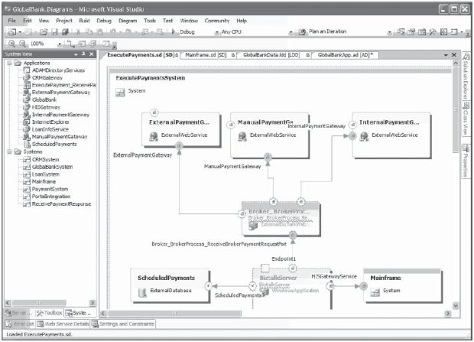The height and width of the screenshot is (342, 474).
Task: Click the Paste toolbar icon
Action: click(99, 32)
